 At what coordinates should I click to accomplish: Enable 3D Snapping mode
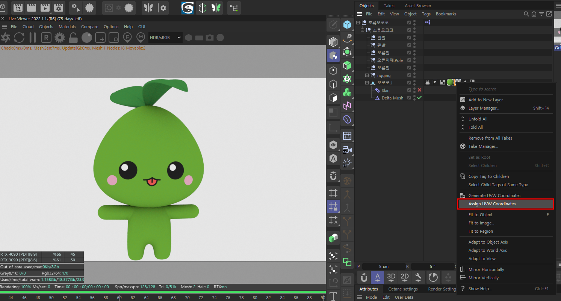391,277
